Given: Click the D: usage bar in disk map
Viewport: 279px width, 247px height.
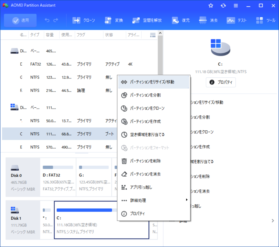Looking at the screenshot, I should (58, 167).
